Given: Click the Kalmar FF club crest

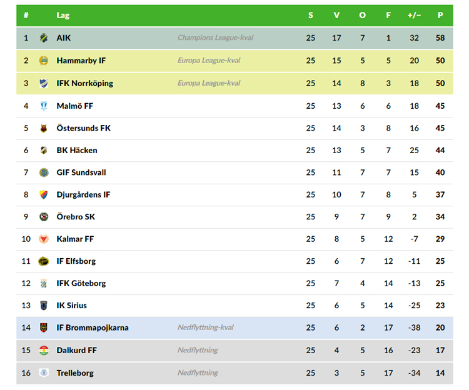Looking at the screenshot, I should (x=44, y=239).
